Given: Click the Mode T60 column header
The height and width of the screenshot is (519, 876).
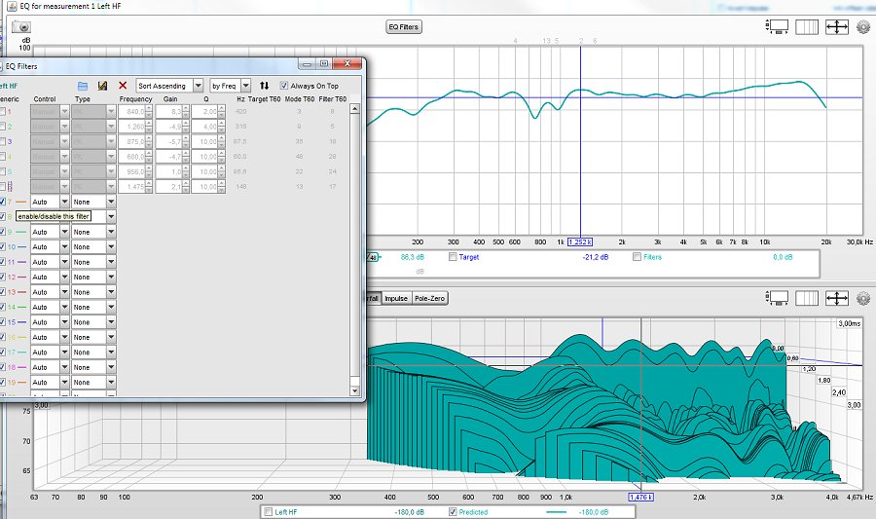Looking at the screenshot, I should pyautogui.click(x=300, y=99).
